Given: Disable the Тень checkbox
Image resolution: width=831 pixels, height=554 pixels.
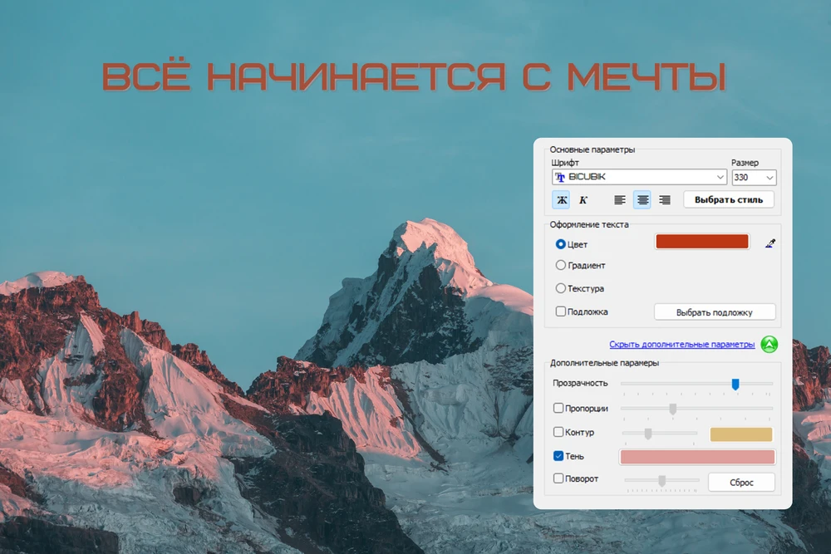Looking at the screenshot, I should 559,456.
